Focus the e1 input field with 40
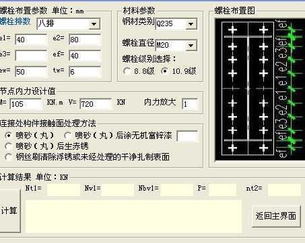The height and width of the screenshot is (243, 305). click(x=31, y=40)
